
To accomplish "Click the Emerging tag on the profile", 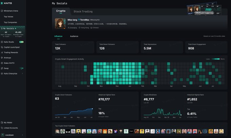I will [72, 28].
